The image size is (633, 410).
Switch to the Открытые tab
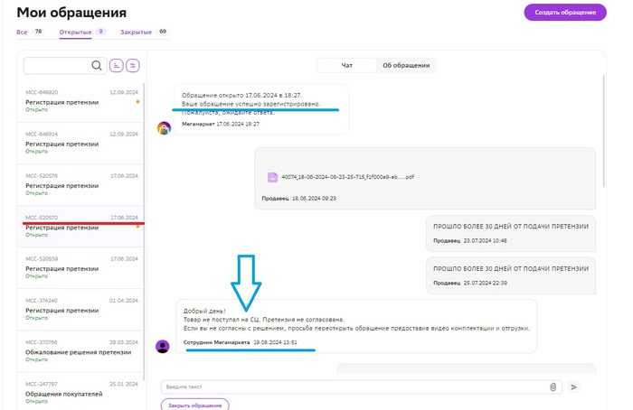click(x=75, y=32)
